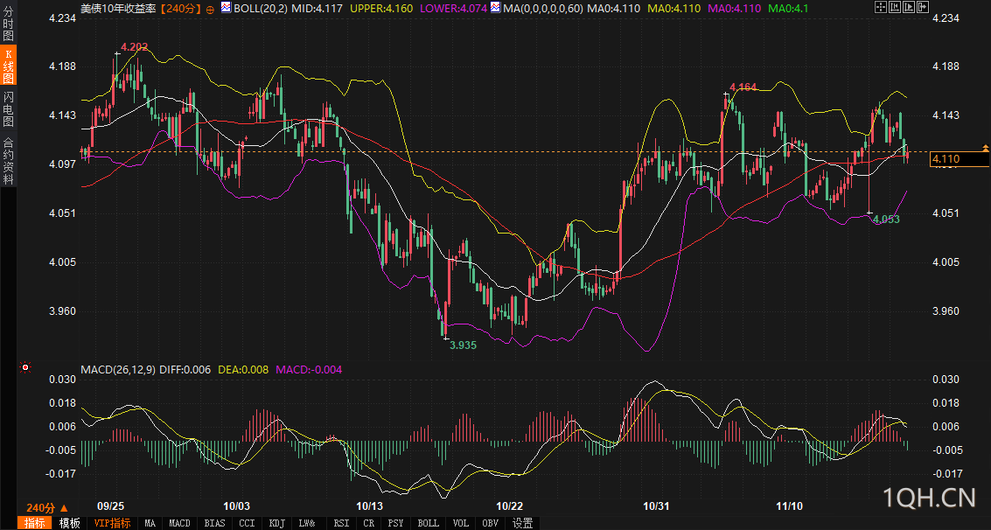Open the 240分 period selector at bottom left
The height and width of the screenshot is (530, 991).
[46, 508]
